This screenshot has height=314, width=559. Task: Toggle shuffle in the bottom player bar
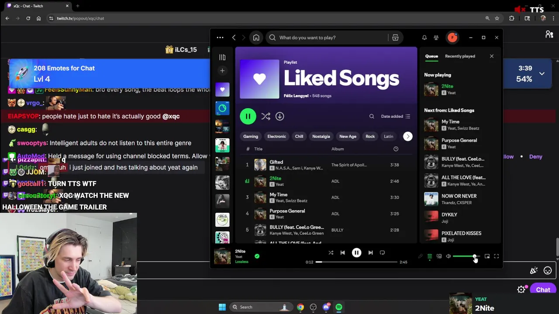tap(331, 253)
